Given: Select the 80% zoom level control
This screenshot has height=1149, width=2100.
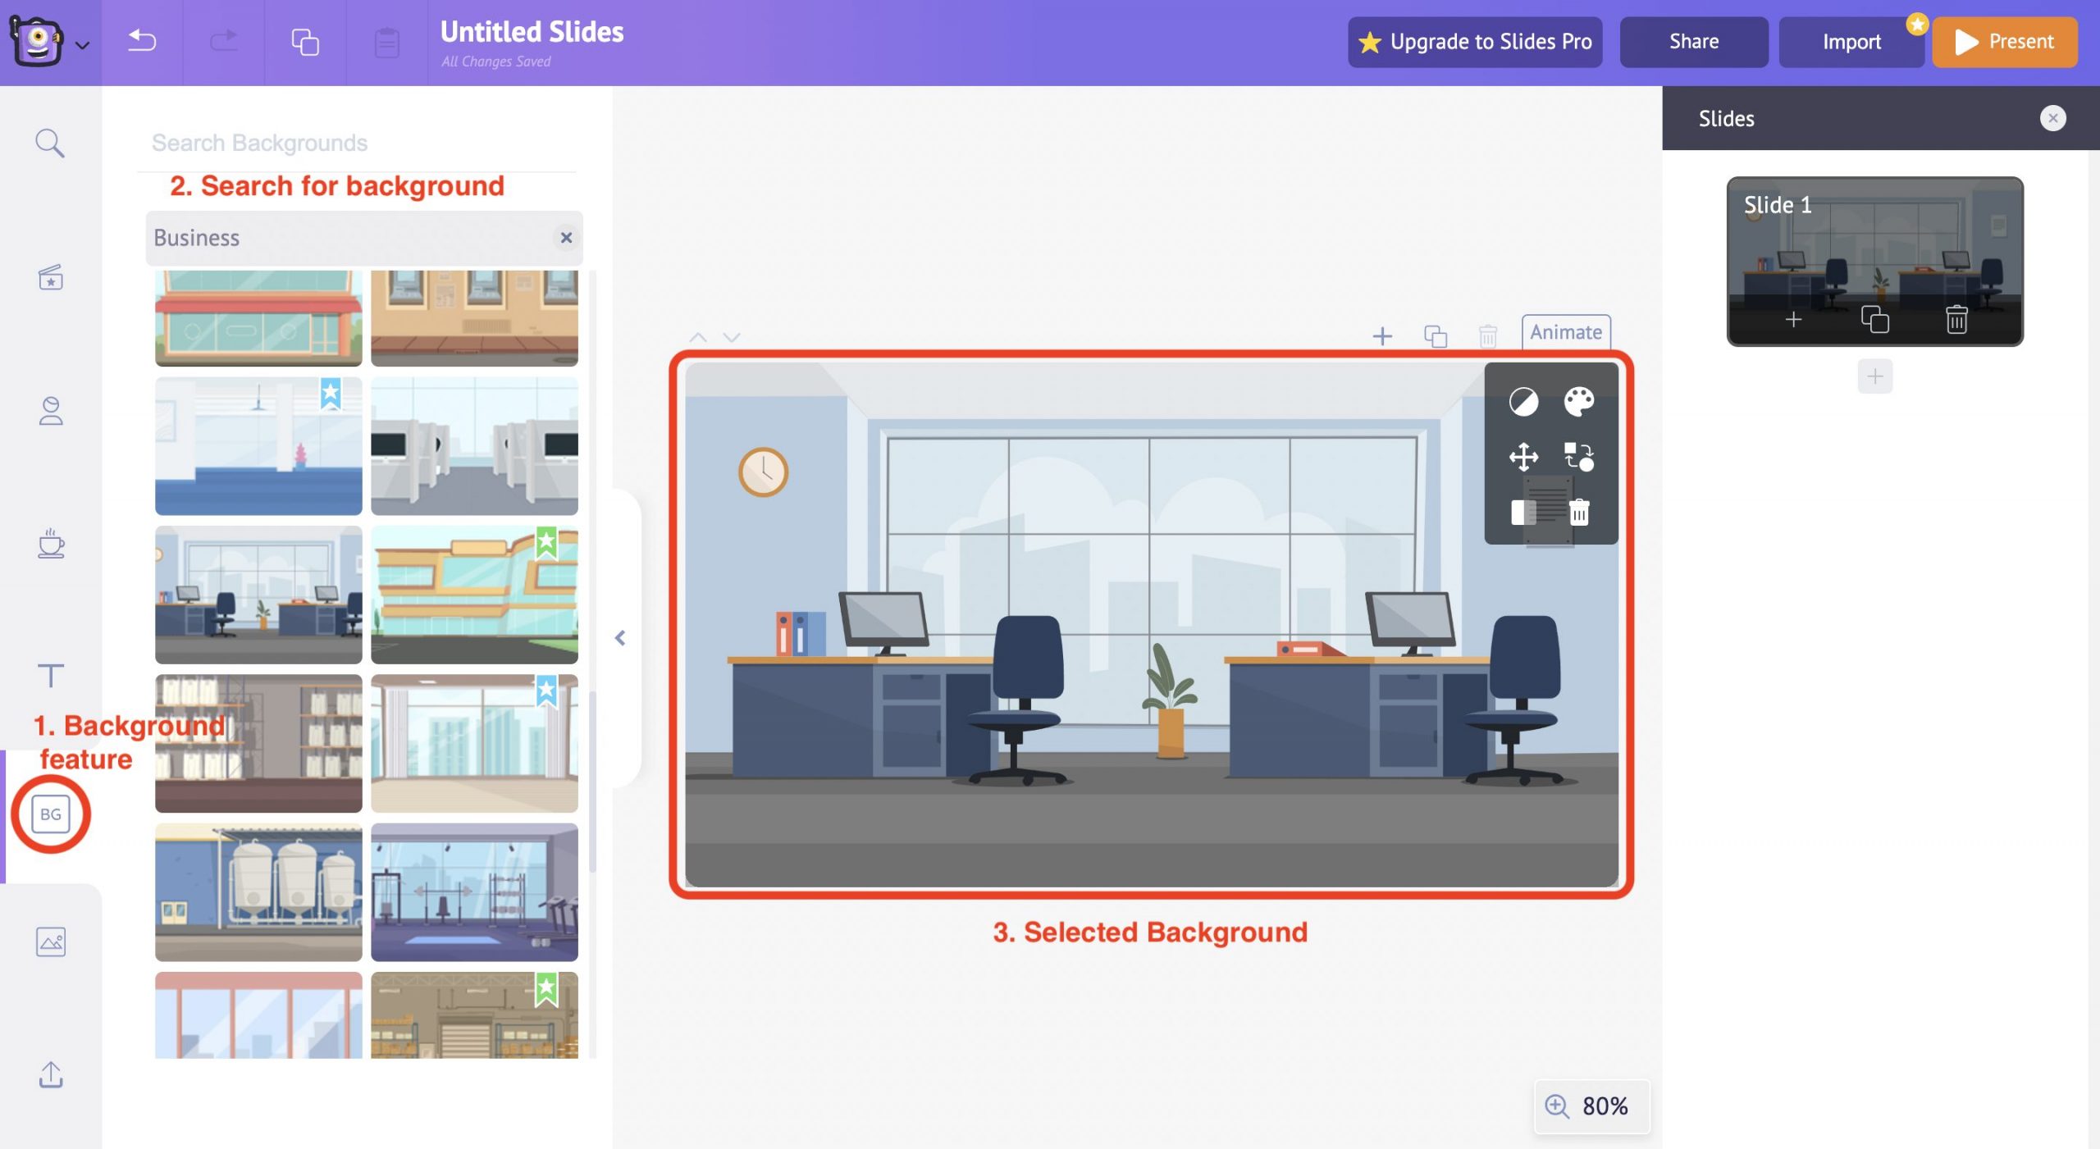Looking at the screenshot, I should click(1588, 1106).
